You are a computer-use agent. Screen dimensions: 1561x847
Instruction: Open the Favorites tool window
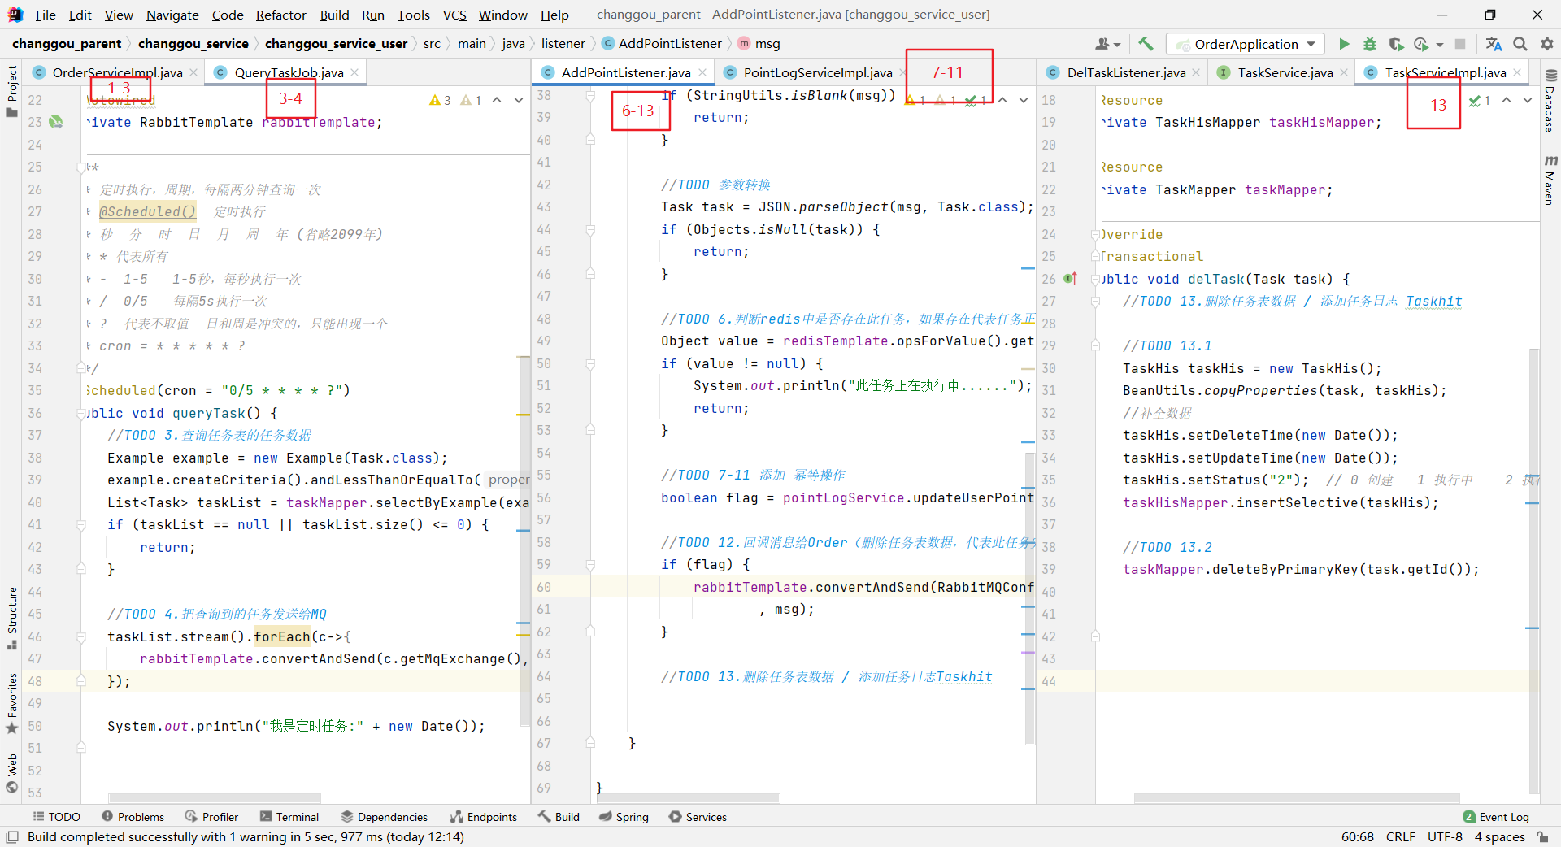[x=11, y=704]
